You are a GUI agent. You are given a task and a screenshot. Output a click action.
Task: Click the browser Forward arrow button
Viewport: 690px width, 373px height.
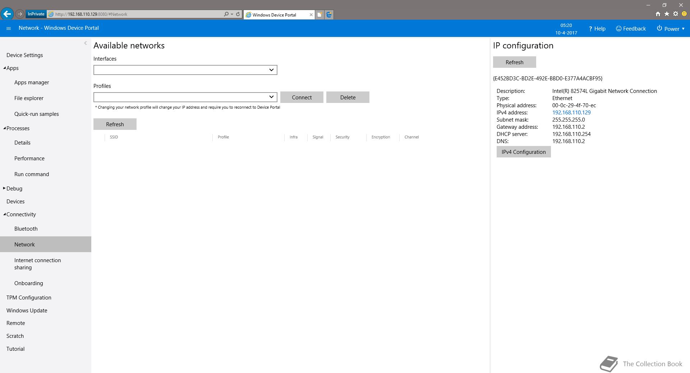tap(20, 14)
